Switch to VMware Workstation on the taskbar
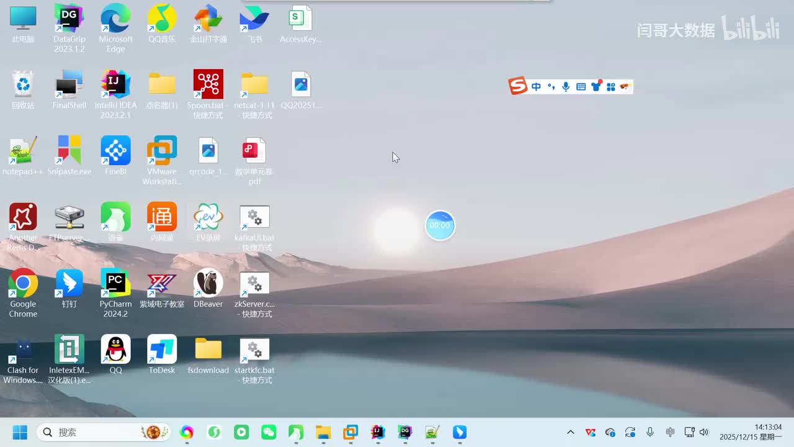794x447 pixels. (x=350, y=432)
